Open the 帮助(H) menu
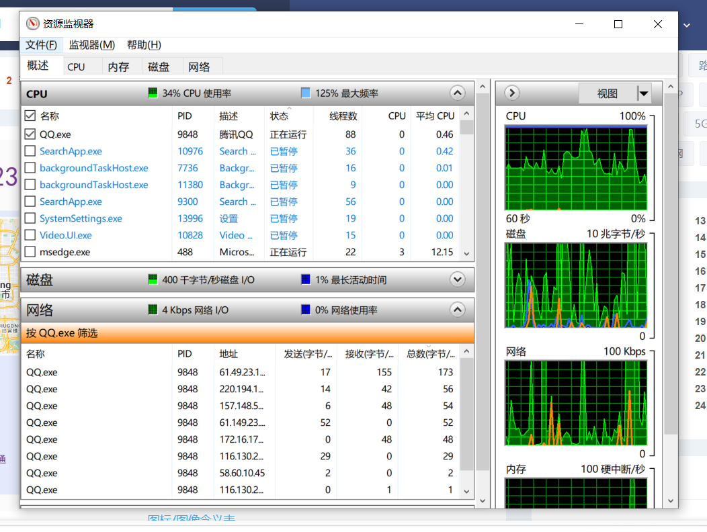Viewport: 707px width, 532px height. pos(144,45)
